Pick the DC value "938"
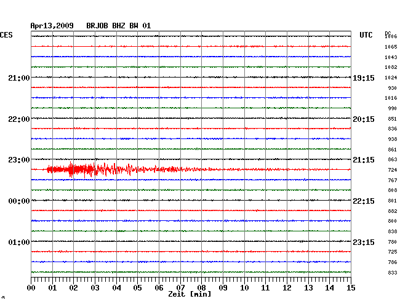The width and height of the screenshot is (400, 304). click(x=393, y=139)
